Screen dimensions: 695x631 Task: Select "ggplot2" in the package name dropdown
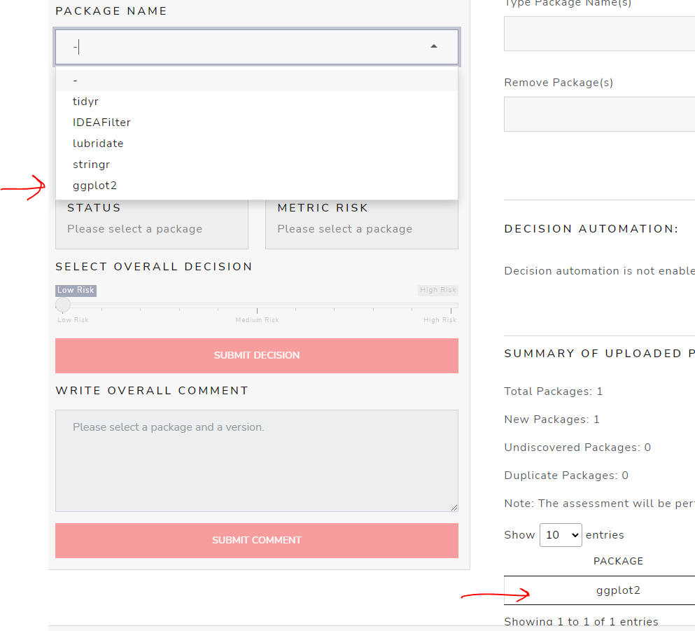pos(94,185)
